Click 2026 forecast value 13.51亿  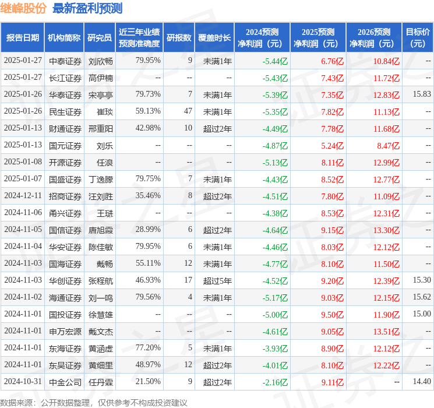pos(386,332)
